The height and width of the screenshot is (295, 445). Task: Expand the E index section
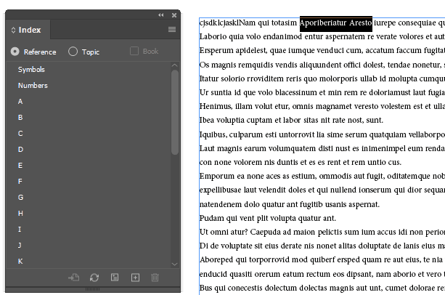(x=20, y=165)
